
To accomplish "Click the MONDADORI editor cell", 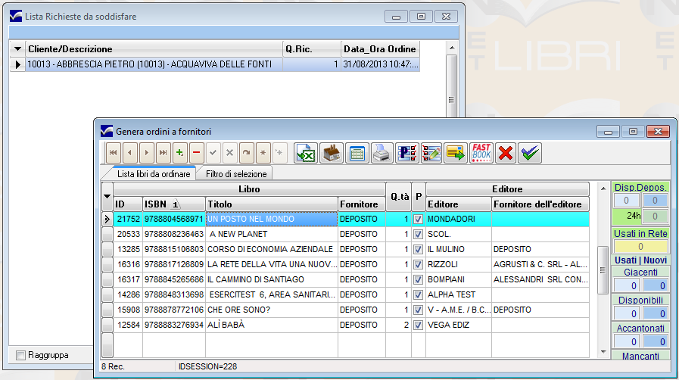I will pos(459,219).
